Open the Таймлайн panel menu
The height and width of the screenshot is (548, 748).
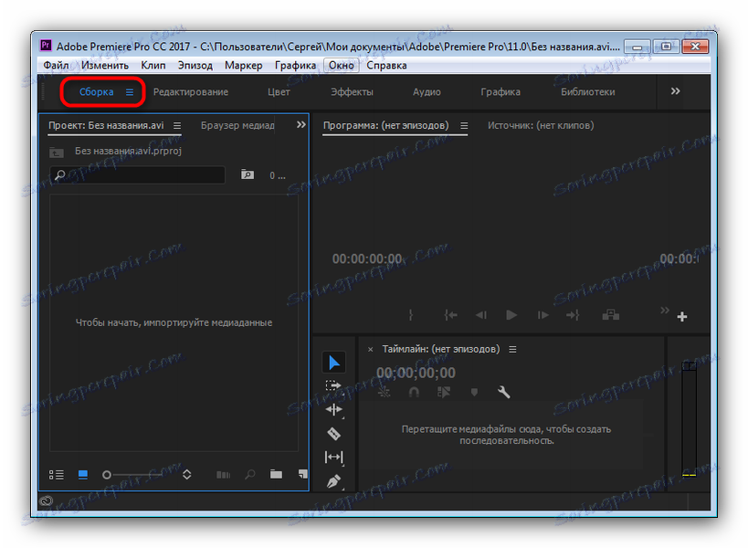click(512, 350)
